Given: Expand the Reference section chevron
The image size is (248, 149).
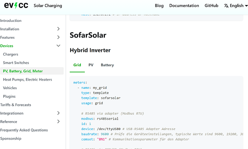Looking at the screenshot, I should [59, 122].
